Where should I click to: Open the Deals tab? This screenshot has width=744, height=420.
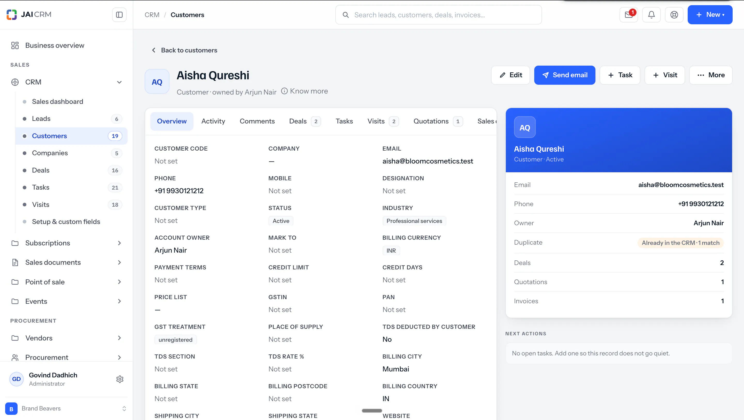[x=305, y=121]
